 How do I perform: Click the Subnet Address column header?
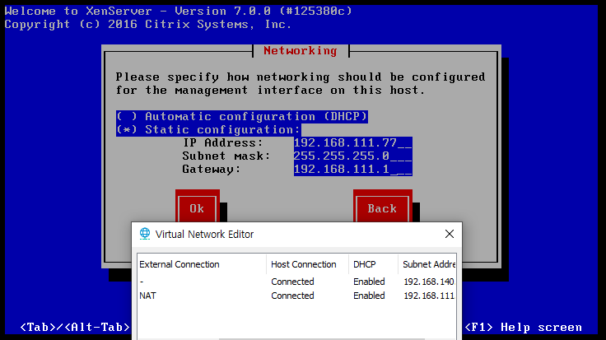click(x=427, y=264)
